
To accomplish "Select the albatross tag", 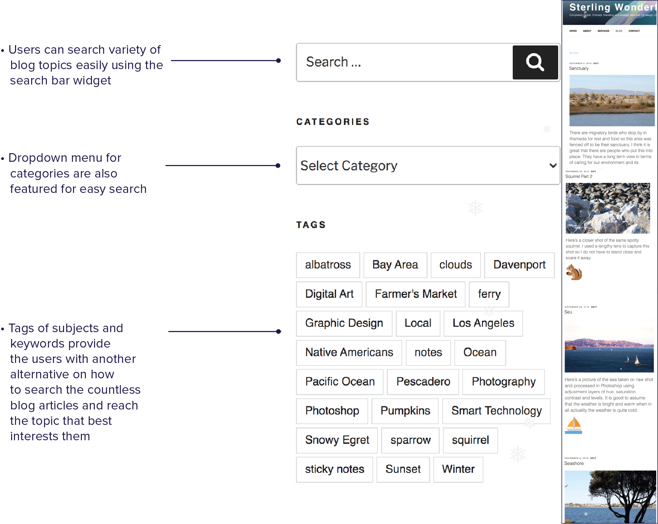I will click(x=328, y=265).
